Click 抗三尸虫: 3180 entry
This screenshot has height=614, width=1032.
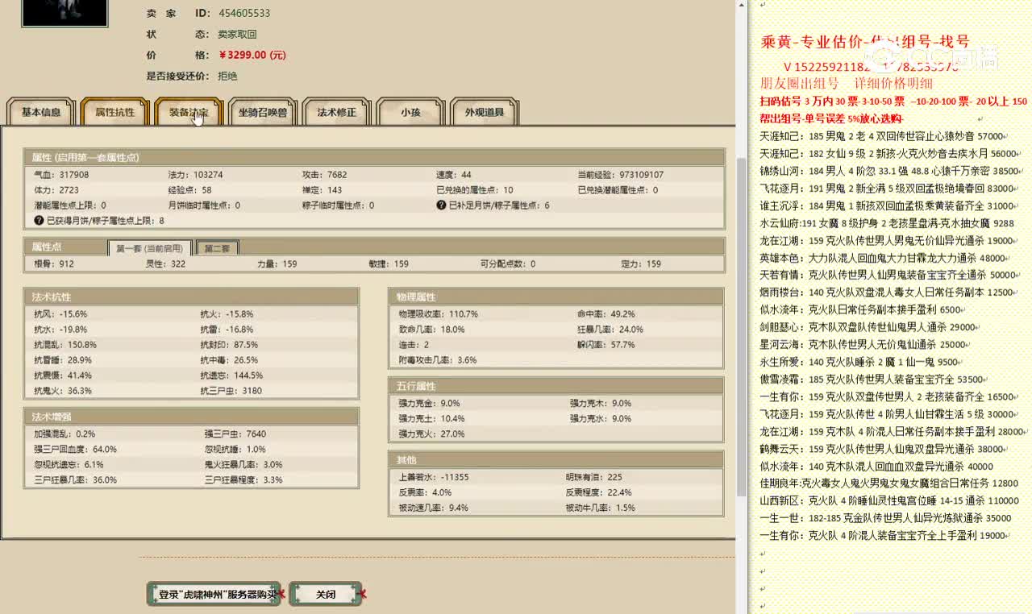[231, 390]
